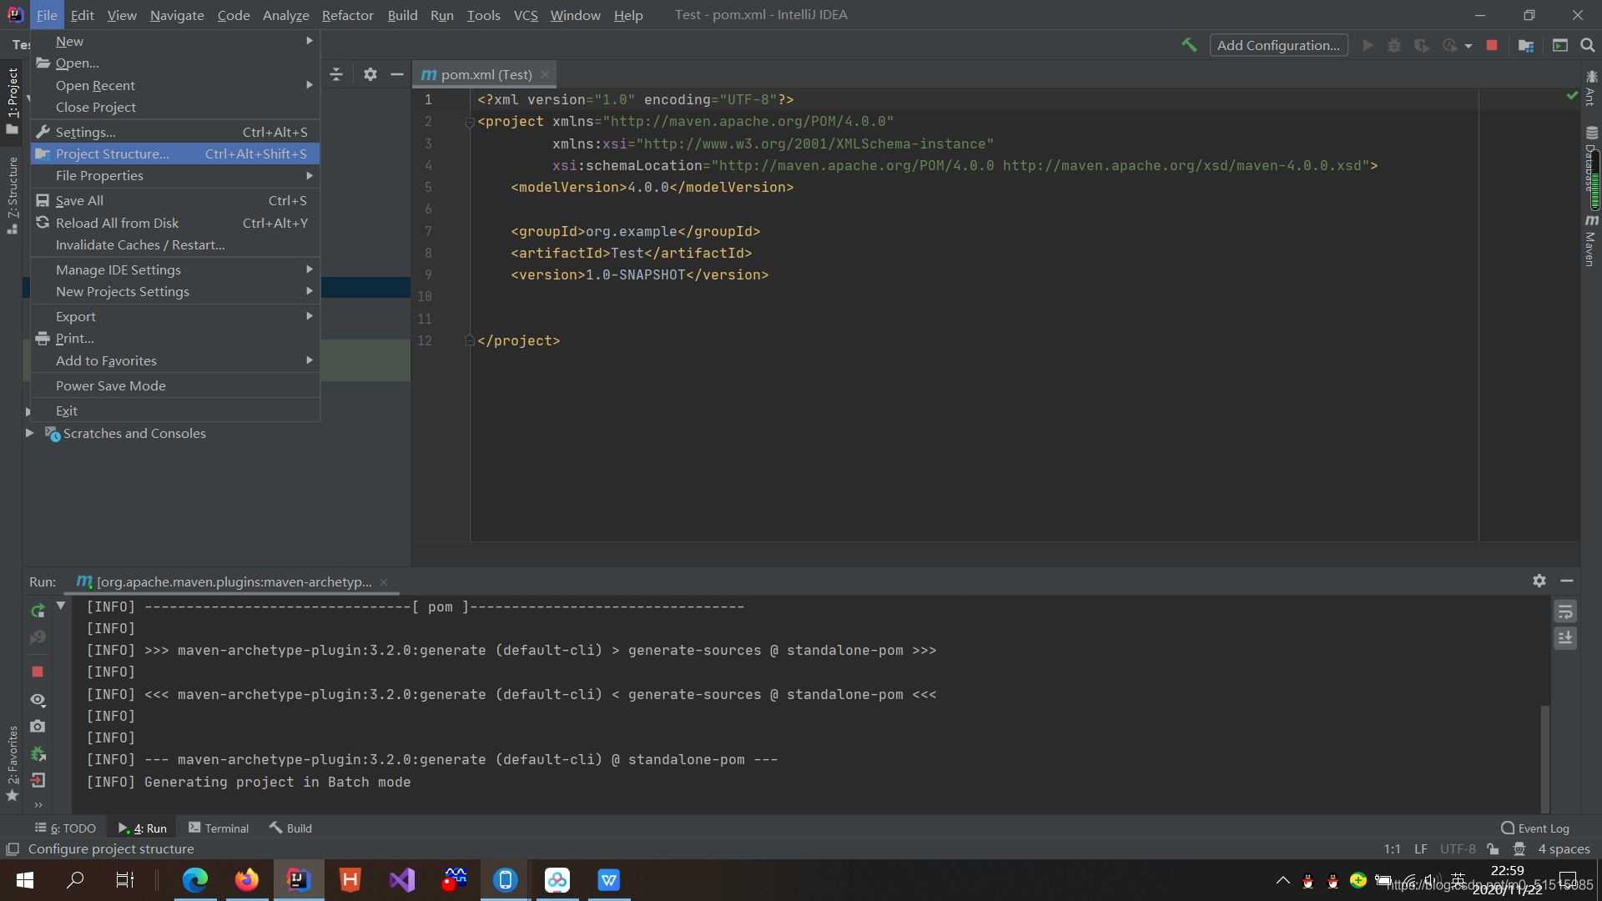This screenshot has height=901, width=1602.
Task: Toggle soft-wrap in the Run console
Action: click(x=1566, y=612)
